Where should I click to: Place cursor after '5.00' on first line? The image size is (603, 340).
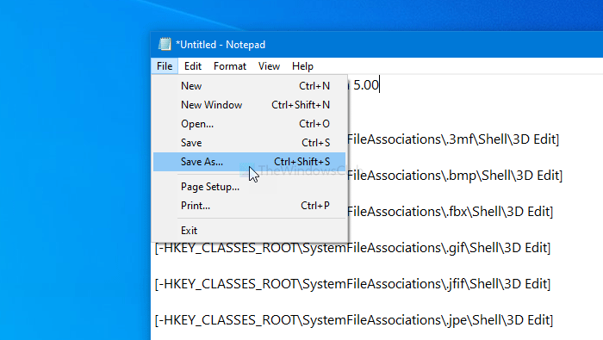coord(379,85)
